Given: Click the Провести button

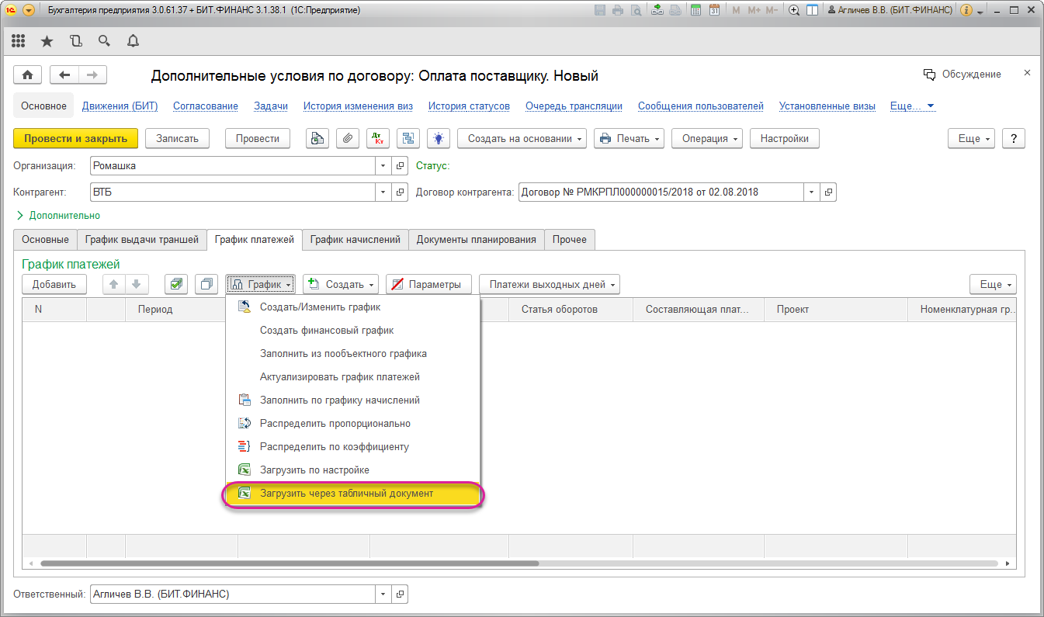Looking at the screenshot, I should pyautogui.click(x=258, y=138).
